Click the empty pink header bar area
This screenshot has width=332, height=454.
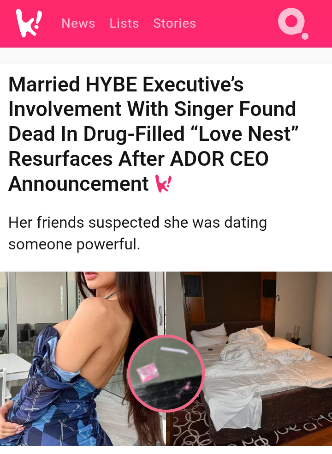click(237, 24)
